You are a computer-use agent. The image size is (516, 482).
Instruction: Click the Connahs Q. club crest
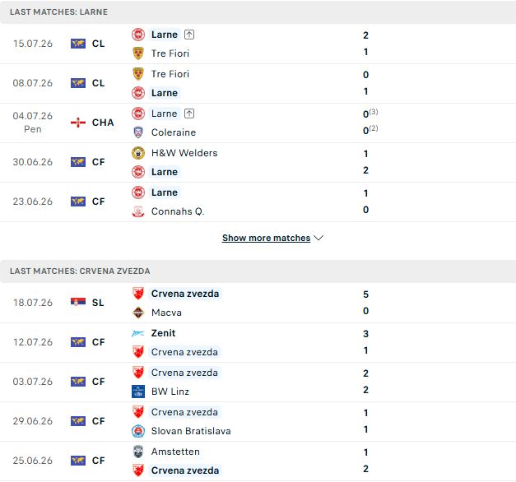[138, 211]
